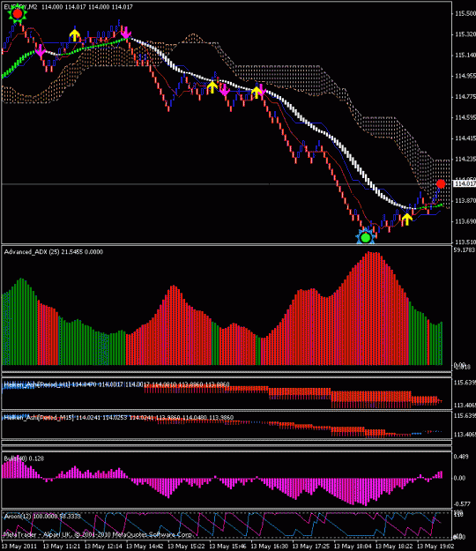Screen dimensions: 476x551
Task: Click the 13 May 14:42 time label
Action: click(145, 547)
